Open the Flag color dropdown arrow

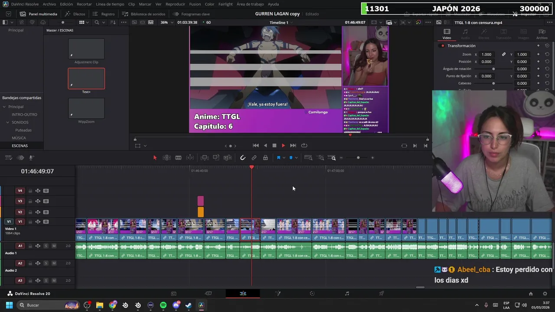coord(284,158)
